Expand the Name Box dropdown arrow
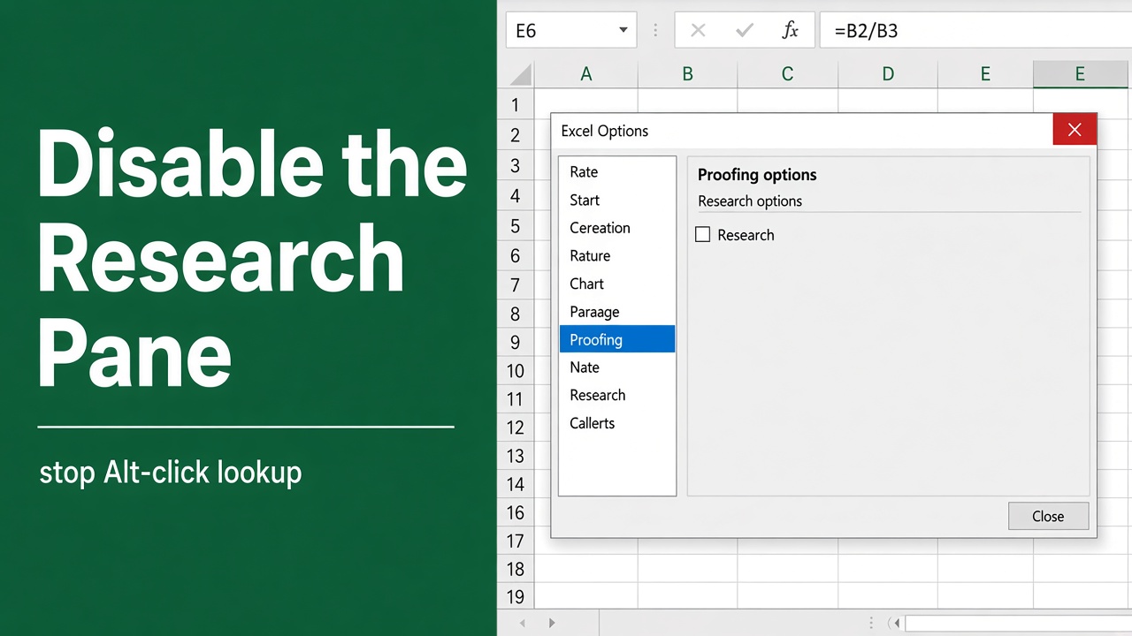1132x636 pixels. 623,30
